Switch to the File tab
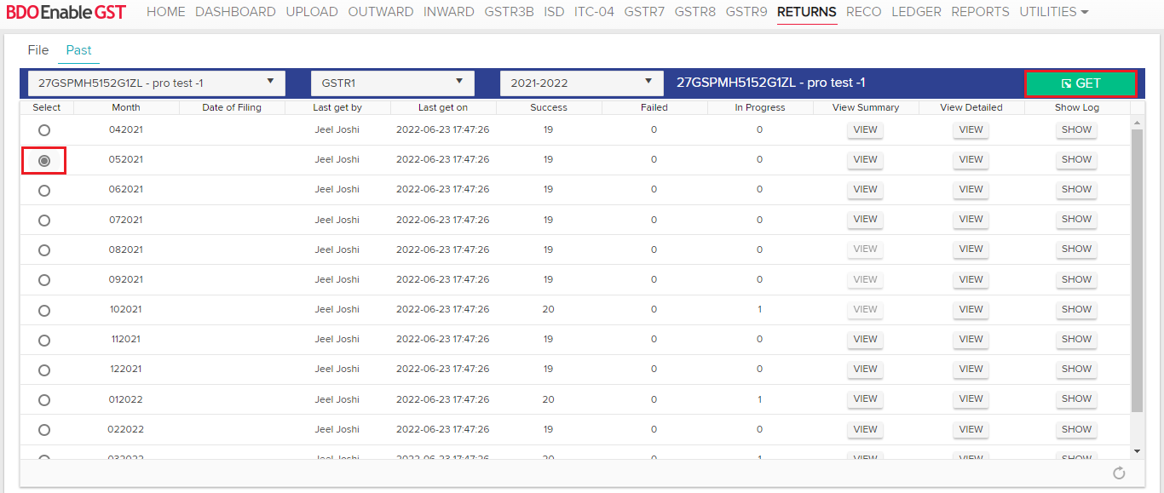Viewport: 1164px width, 493px height. point(38,50)
